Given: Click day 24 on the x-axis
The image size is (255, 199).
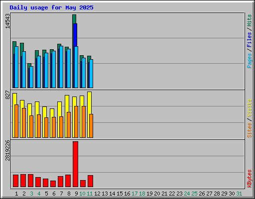Looking at the screenshot, I should [x=187, y=194].
